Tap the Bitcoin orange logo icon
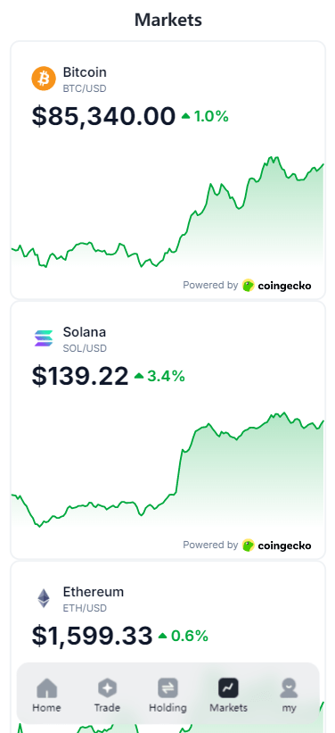335x733 pixels. click(44, 78)
